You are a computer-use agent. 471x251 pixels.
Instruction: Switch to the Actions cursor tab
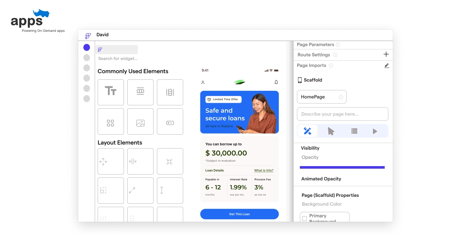[x=331, y=131]
